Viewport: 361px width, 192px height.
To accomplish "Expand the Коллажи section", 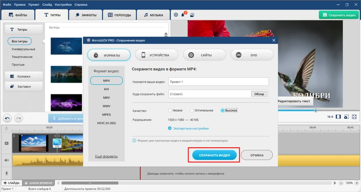I will 24,76.
